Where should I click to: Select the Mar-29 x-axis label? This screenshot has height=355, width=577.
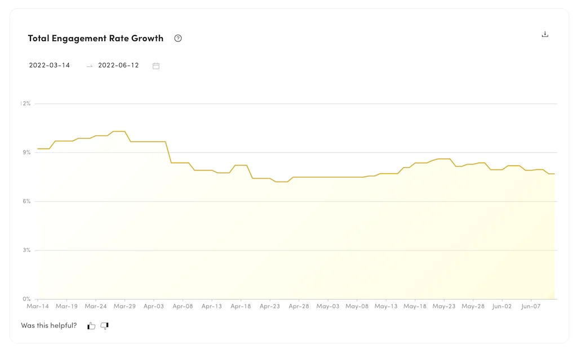(x=125, y=307)
